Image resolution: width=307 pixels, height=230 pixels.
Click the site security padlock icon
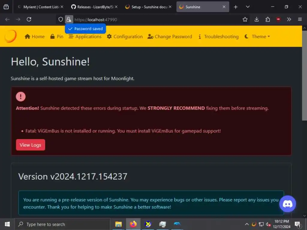coord(69,19)
